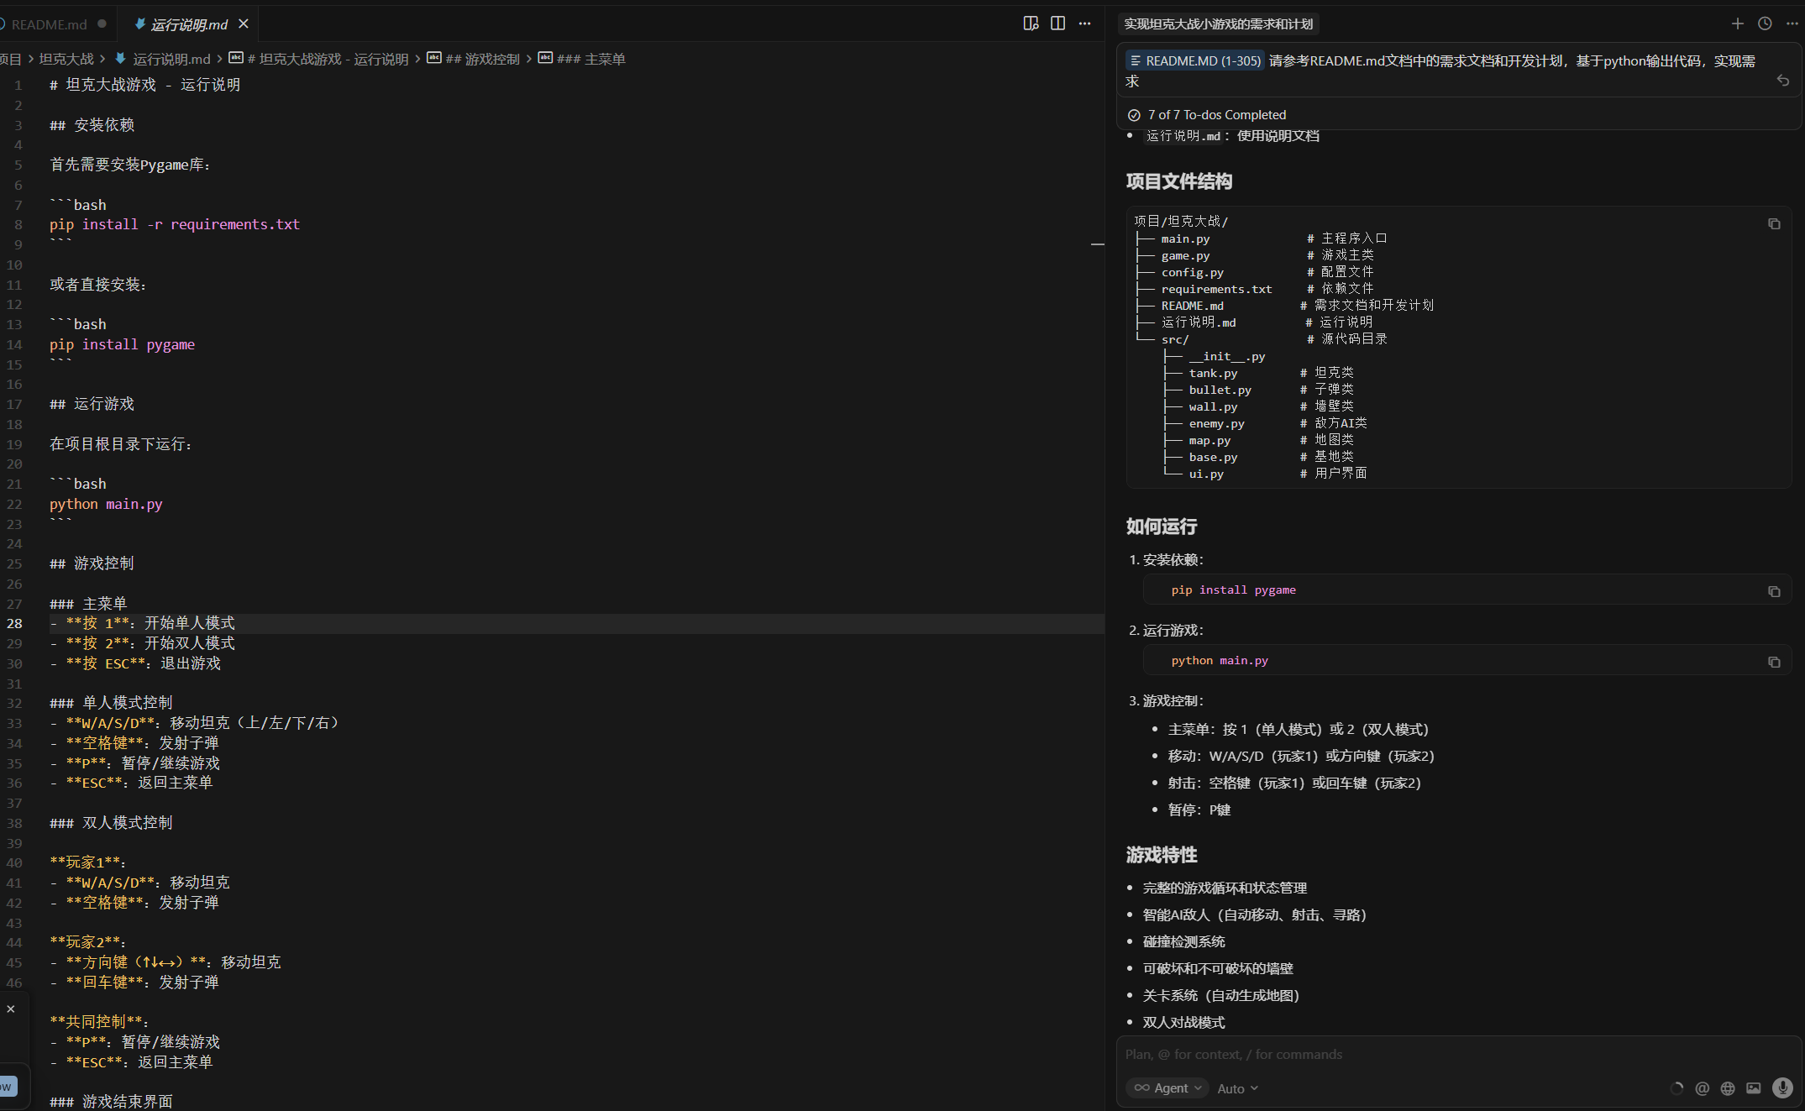This screenshot has width=1805, height=1111.
Task: Open the editor's more actions menu
Action: click(x=1084, y=24)
